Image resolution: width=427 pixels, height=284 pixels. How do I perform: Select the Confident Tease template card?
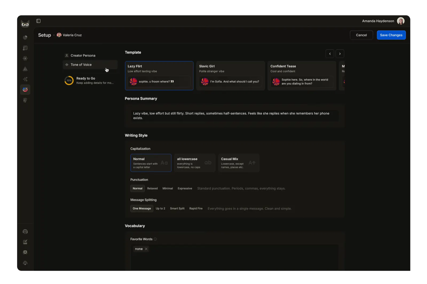click(302, 76)
